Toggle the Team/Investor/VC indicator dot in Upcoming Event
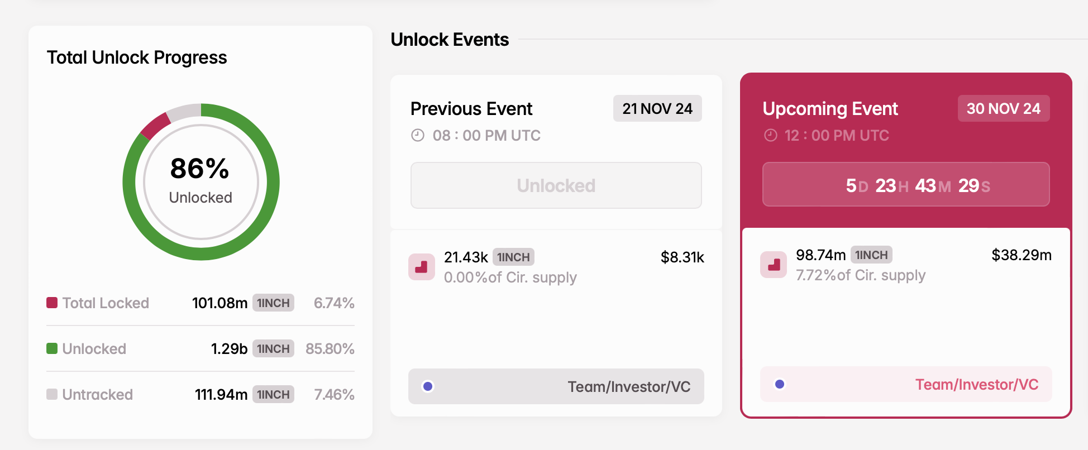 779,384
